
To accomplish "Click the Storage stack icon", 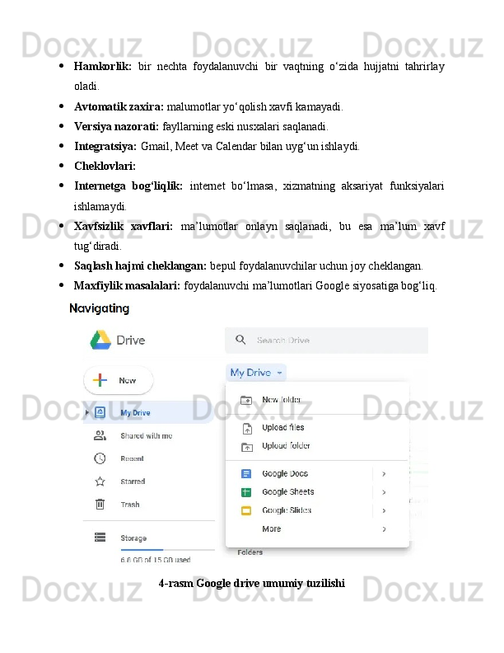I will point(100,538).
